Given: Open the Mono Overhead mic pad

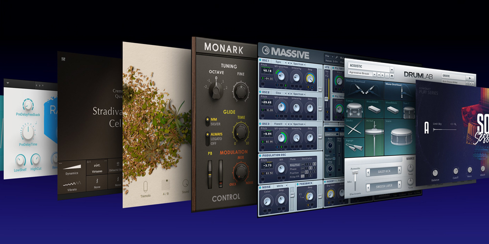Looking at the screenshot, I should pyautogui.click(x=400, y=91).
